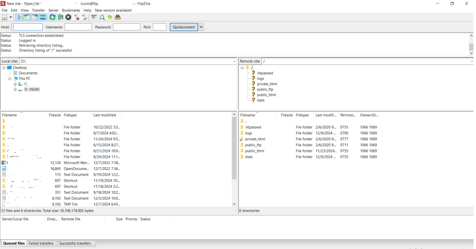Collapse remote root folder node
Image resolution: width=476 pixels, height=249 pixels.
click(x=242, y=68)
